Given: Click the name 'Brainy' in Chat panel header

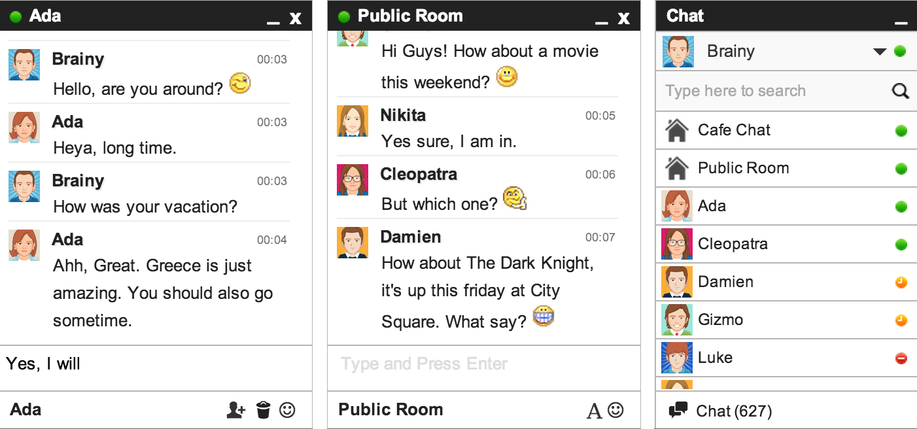Looking at the screenshot, I should [731, 52].
